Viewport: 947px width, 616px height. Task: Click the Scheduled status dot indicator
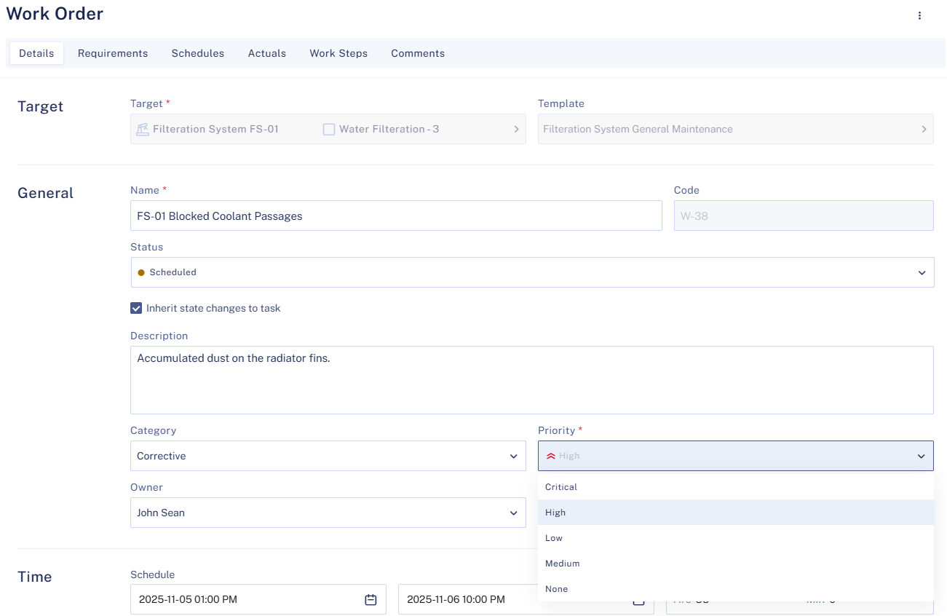coord(141,272)
